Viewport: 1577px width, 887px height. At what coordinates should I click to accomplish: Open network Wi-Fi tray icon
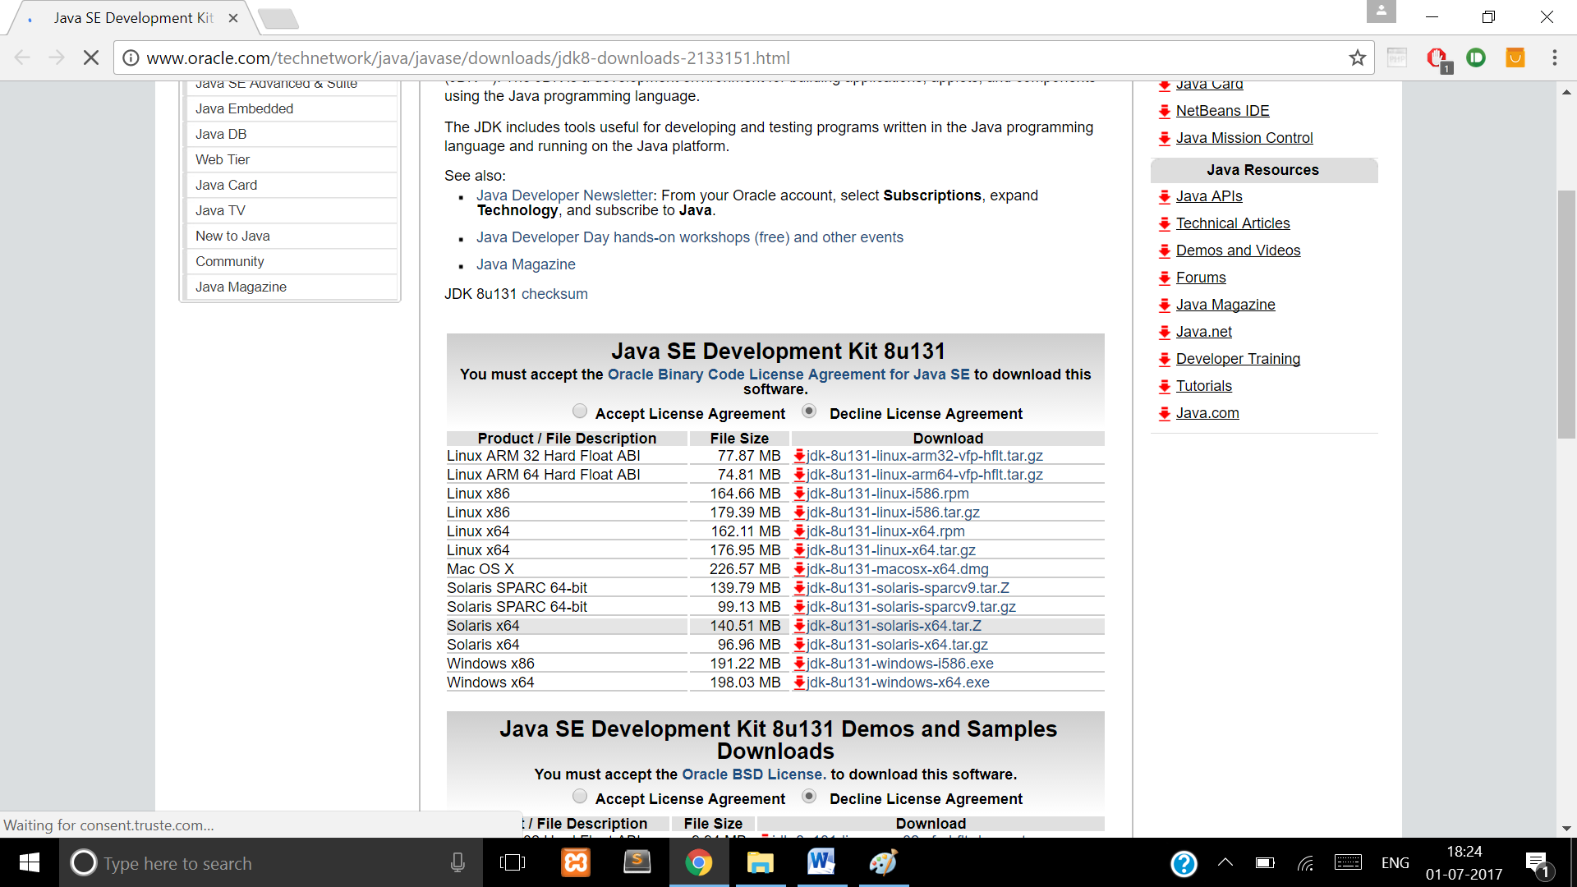[1305, 862]
